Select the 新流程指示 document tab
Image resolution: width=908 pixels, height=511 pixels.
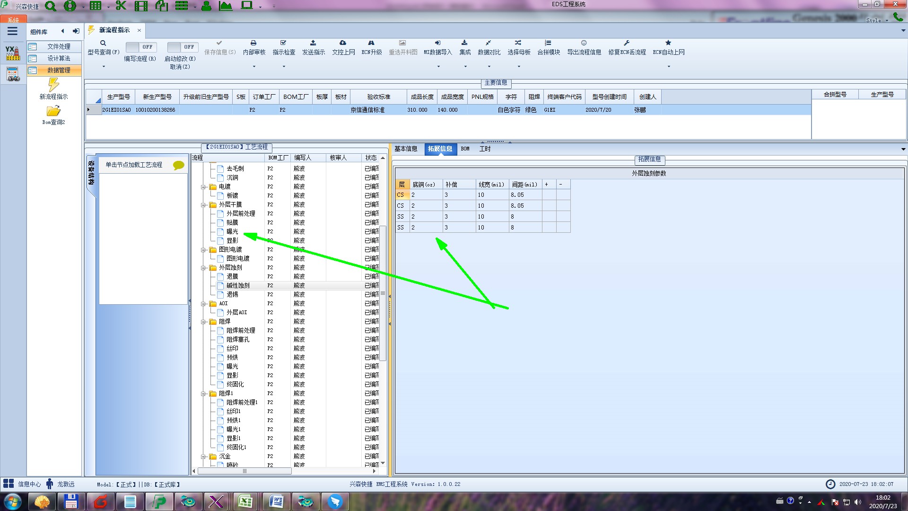pyautogui.click(x=114, y=30)
